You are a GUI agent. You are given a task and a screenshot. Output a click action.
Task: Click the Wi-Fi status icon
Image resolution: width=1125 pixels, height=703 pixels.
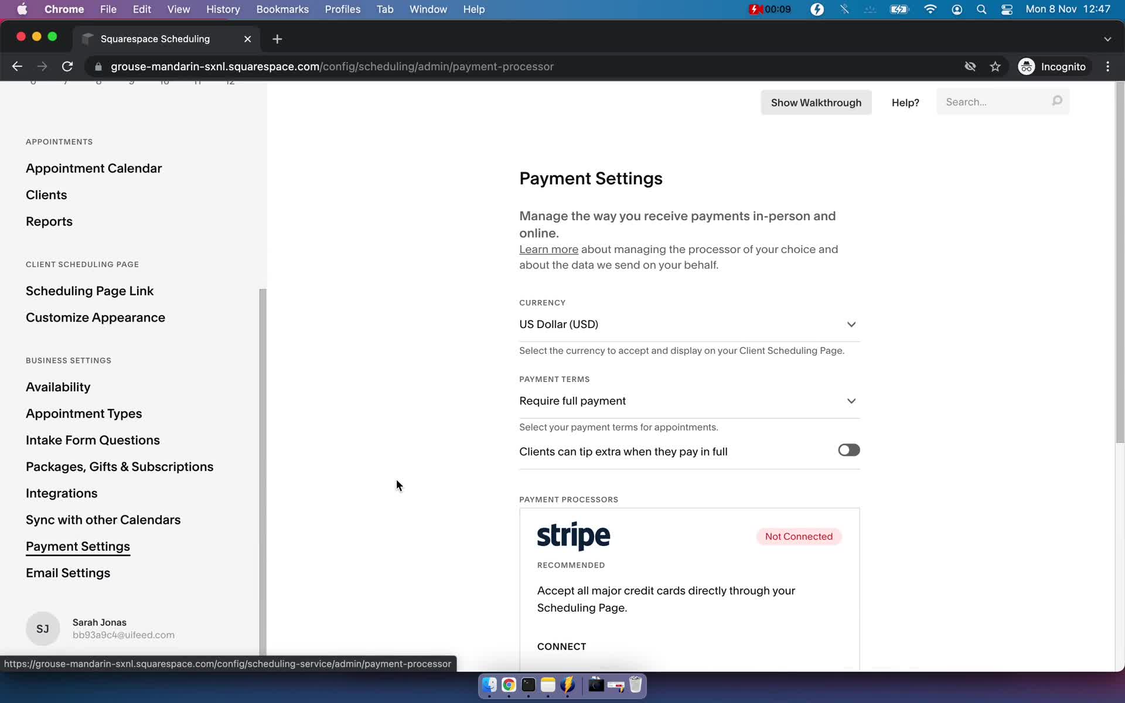click(x=930, y=9)
